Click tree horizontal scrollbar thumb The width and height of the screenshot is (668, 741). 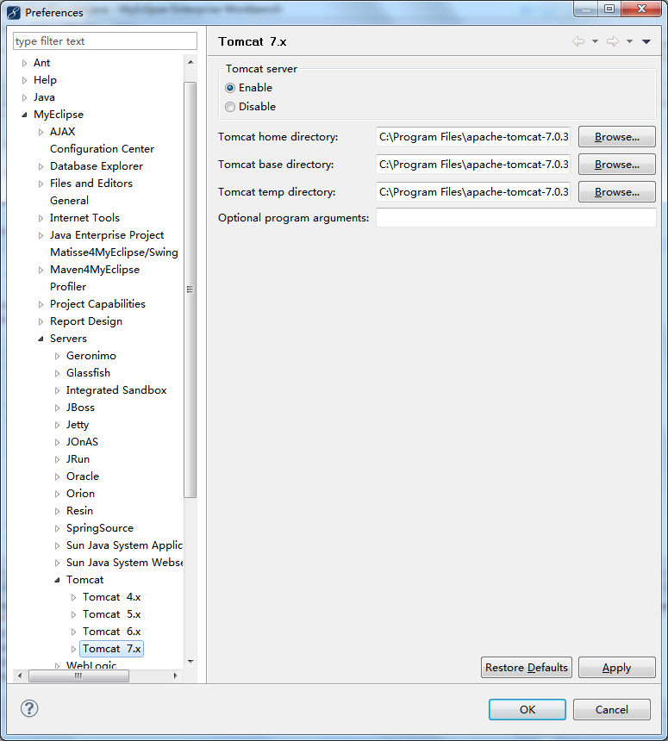(78, 676)
